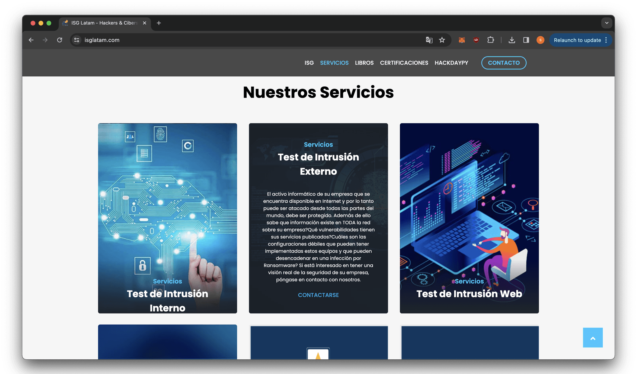Open the Google Translate icon
Screen dimensions: 637x374
429,40
